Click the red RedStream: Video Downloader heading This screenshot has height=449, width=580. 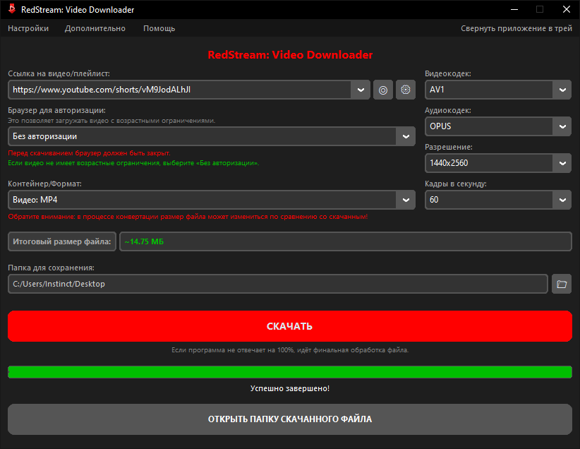tap(290, 55)
